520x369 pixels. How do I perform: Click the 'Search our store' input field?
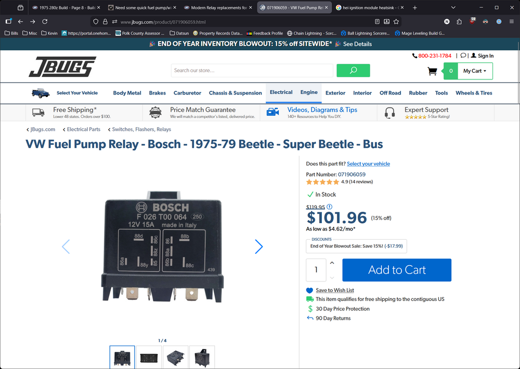252,71
